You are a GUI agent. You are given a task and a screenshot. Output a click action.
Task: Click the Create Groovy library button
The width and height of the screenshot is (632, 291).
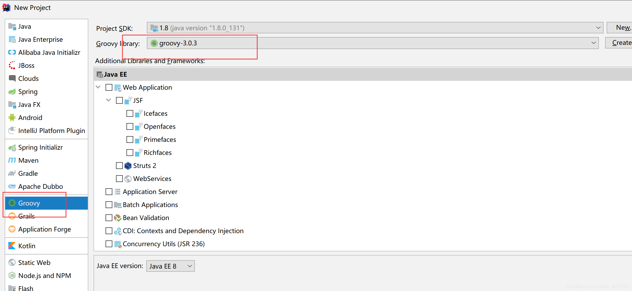pos(619,43)
